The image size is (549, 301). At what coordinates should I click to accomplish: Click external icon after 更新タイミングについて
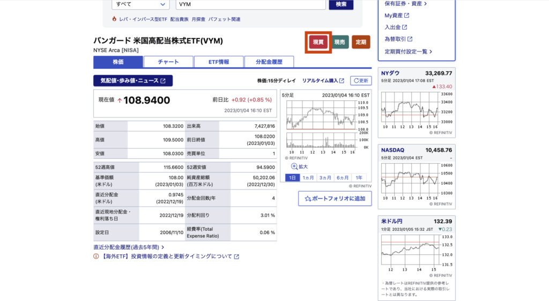pos(236,257)
